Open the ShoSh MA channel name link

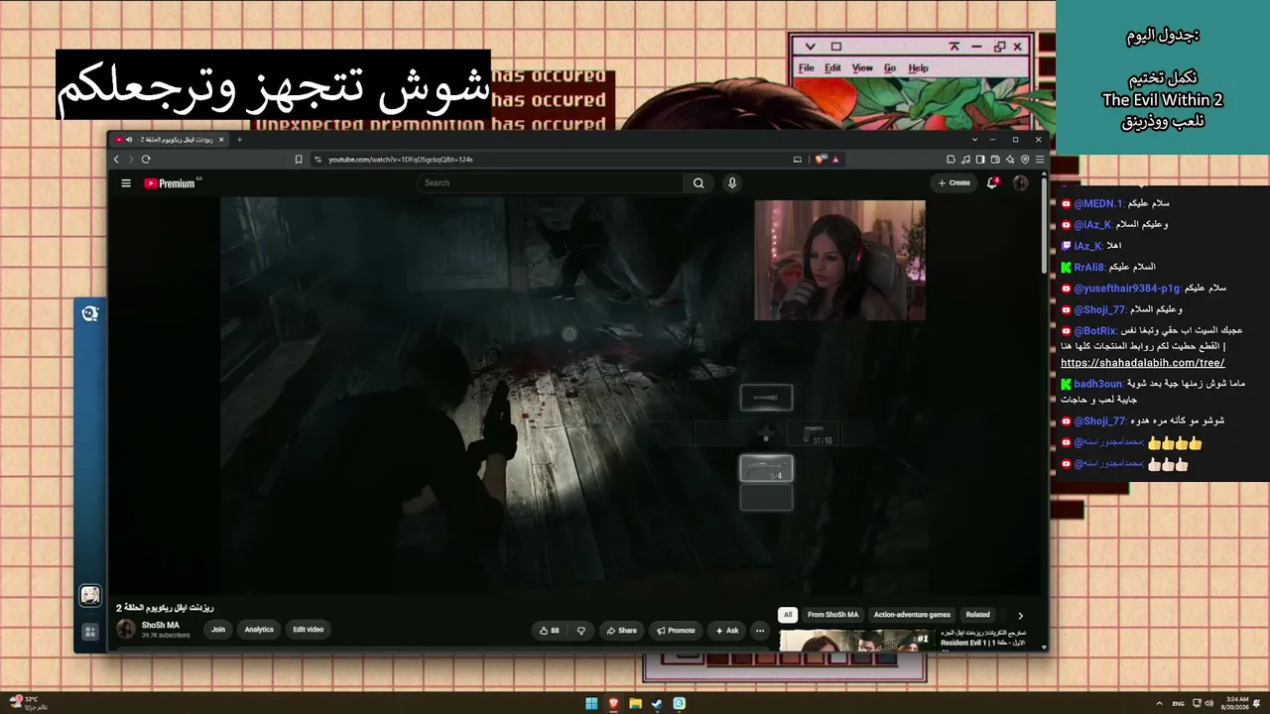click(x=161, y=626)
